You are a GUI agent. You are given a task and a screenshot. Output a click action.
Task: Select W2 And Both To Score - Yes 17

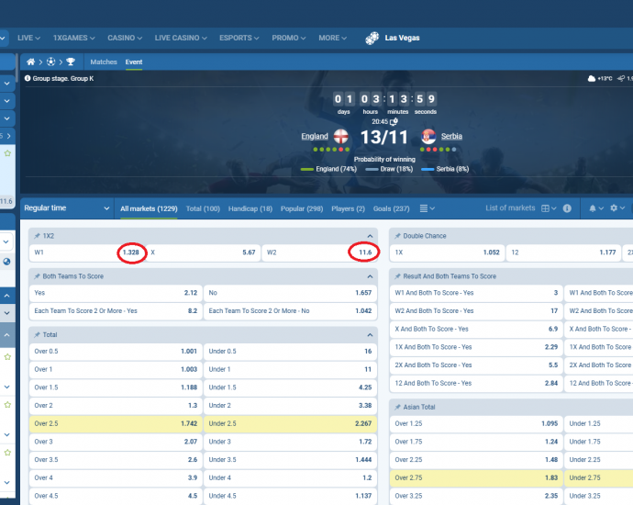(x=476, y=311)
